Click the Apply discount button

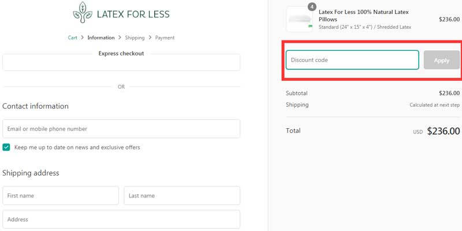point(442,60)
